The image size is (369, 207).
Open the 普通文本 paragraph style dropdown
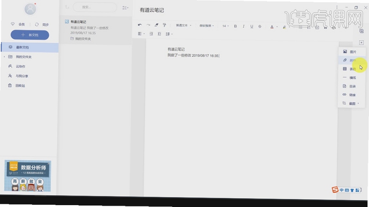point(184,25)
